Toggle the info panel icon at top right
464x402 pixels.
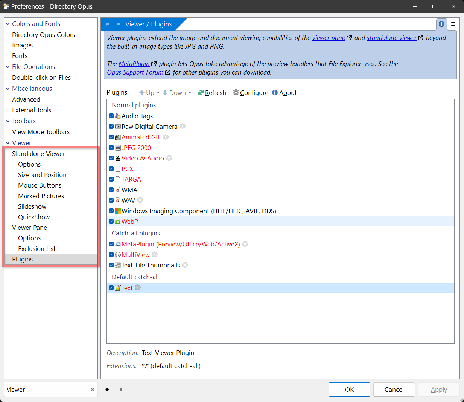point(441,24)
